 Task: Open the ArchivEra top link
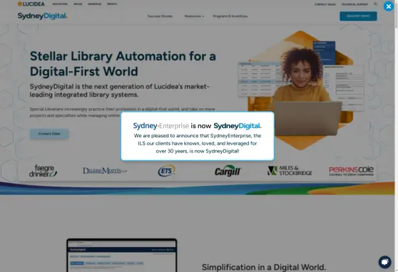tap(60, 4)
